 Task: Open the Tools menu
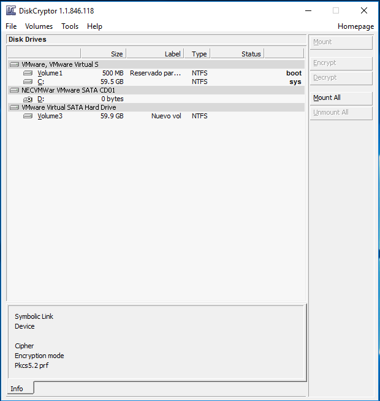pos(70,26)
